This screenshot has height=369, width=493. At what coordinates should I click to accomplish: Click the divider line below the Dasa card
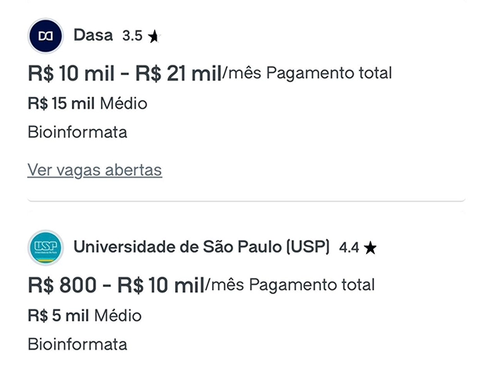[x=246, y=200]
